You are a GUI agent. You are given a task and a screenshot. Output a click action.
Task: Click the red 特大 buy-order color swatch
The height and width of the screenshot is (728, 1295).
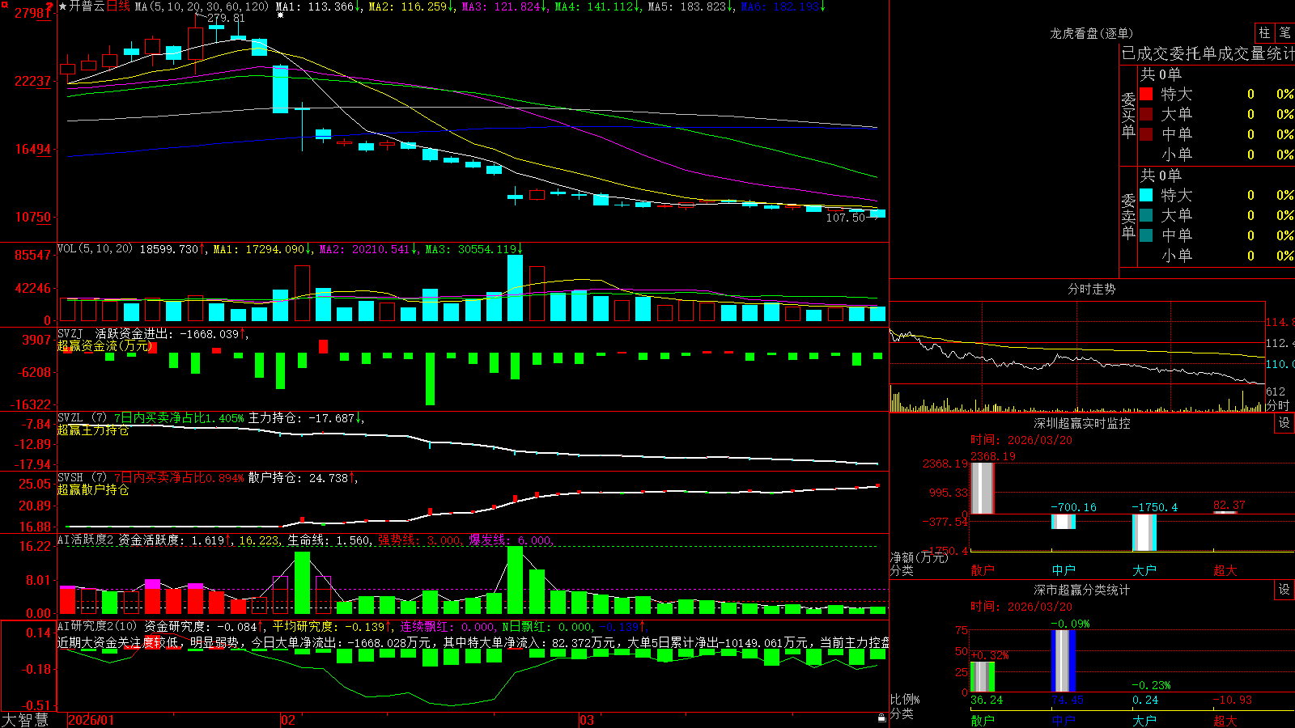1146,94
